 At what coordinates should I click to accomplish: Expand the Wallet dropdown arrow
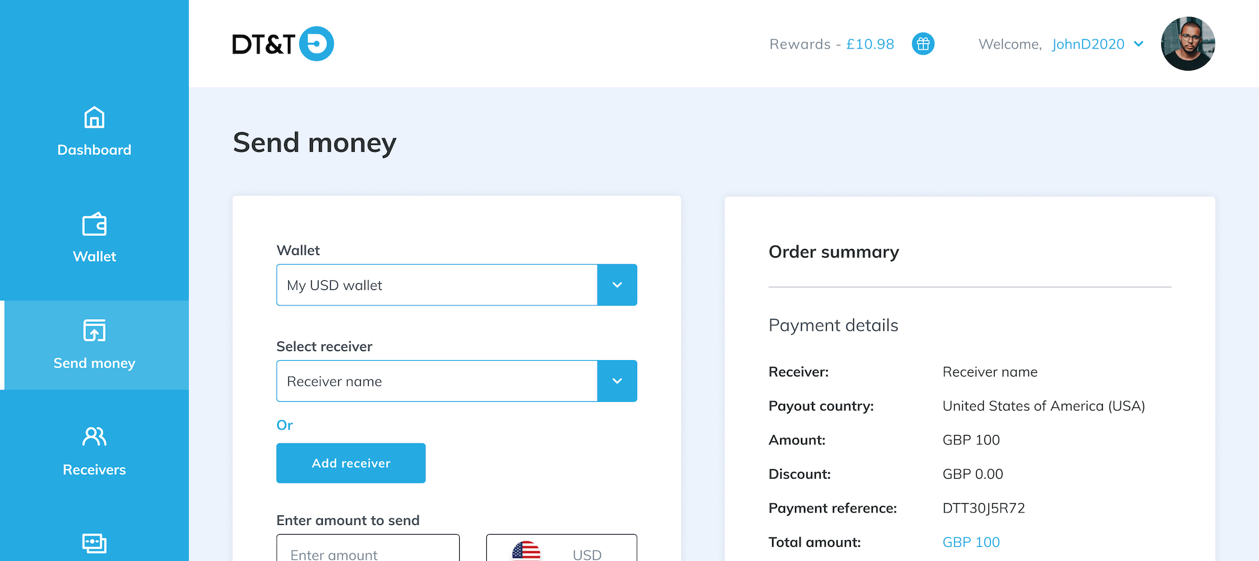[617, 285]
